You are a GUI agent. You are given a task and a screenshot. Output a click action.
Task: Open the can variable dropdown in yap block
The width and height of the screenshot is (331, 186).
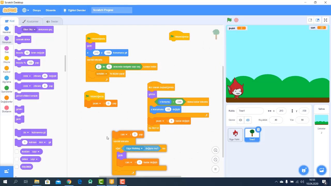(124, 134)
